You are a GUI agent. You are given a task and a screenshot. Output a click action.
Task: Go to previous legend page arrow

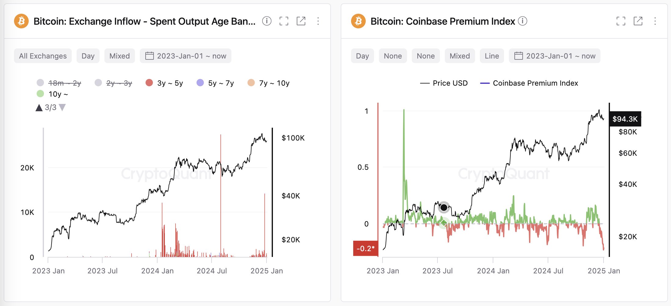39,108
